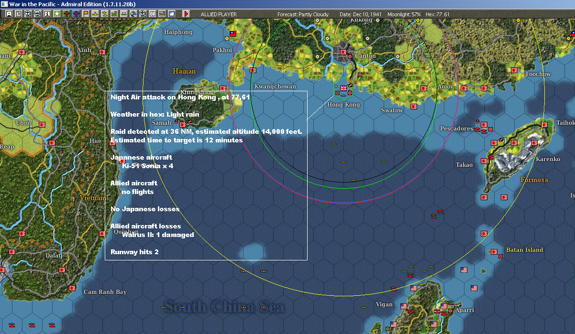Click the British flag at Hong Kong
The width and height of the screenshot is (575, 334).
pos(343,88)
